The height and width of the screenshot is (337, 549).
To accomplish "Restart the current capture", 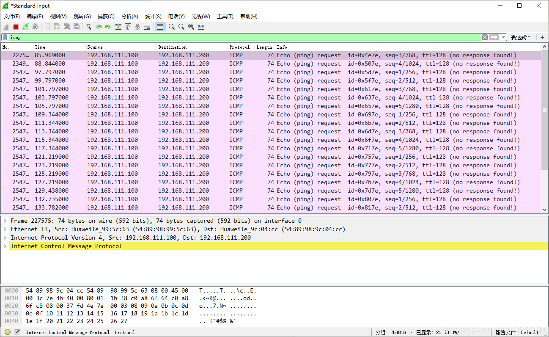I will coord(25,27).
